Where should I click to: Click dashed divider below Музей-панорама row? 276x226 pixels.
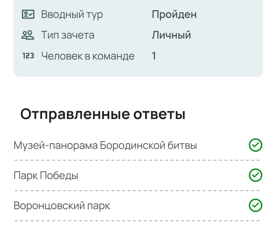click(137, 160)
